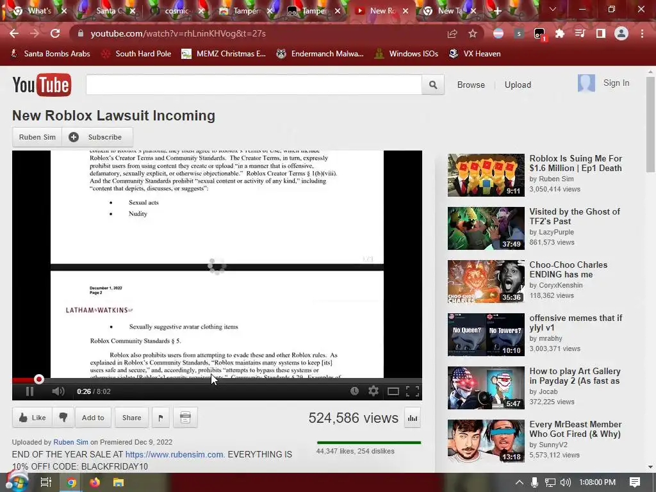Open the Upload page
Image resolution: width=656 pixels, height=492 pixels.
[x=518, y=85]
